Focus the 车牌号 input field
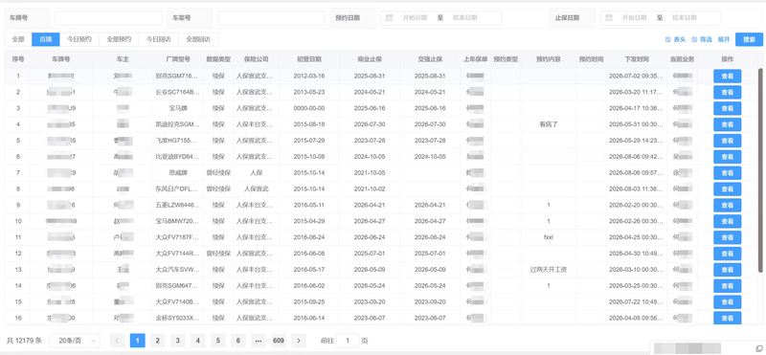 click(x=108, y=18)
